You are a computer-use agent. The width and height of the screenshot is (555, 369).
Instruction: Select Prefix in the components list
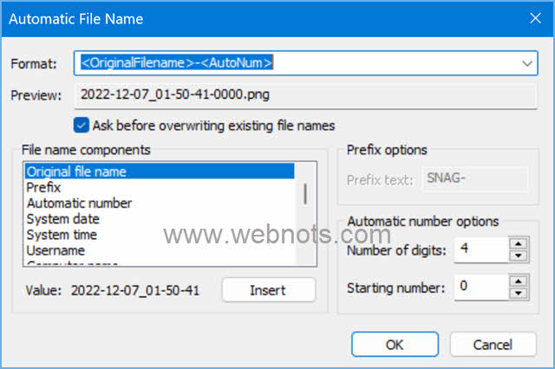(x=43, y=187)
